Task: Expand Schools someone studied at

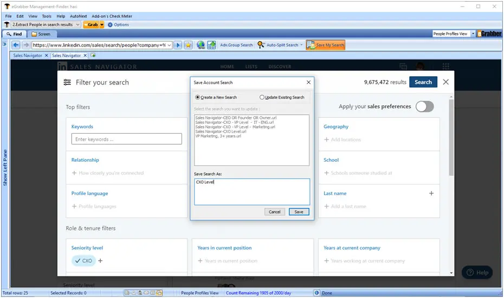Action: point(358,173)
